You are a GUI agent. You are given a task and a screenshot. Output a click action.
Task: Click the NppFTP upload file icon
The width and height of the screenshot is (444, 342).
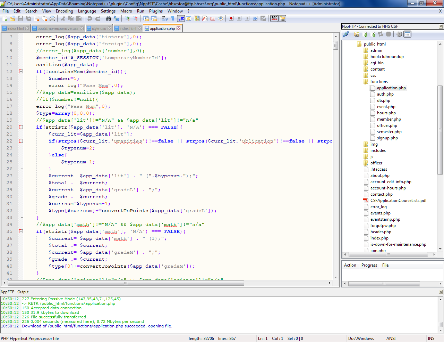click(x=374, y=34)
